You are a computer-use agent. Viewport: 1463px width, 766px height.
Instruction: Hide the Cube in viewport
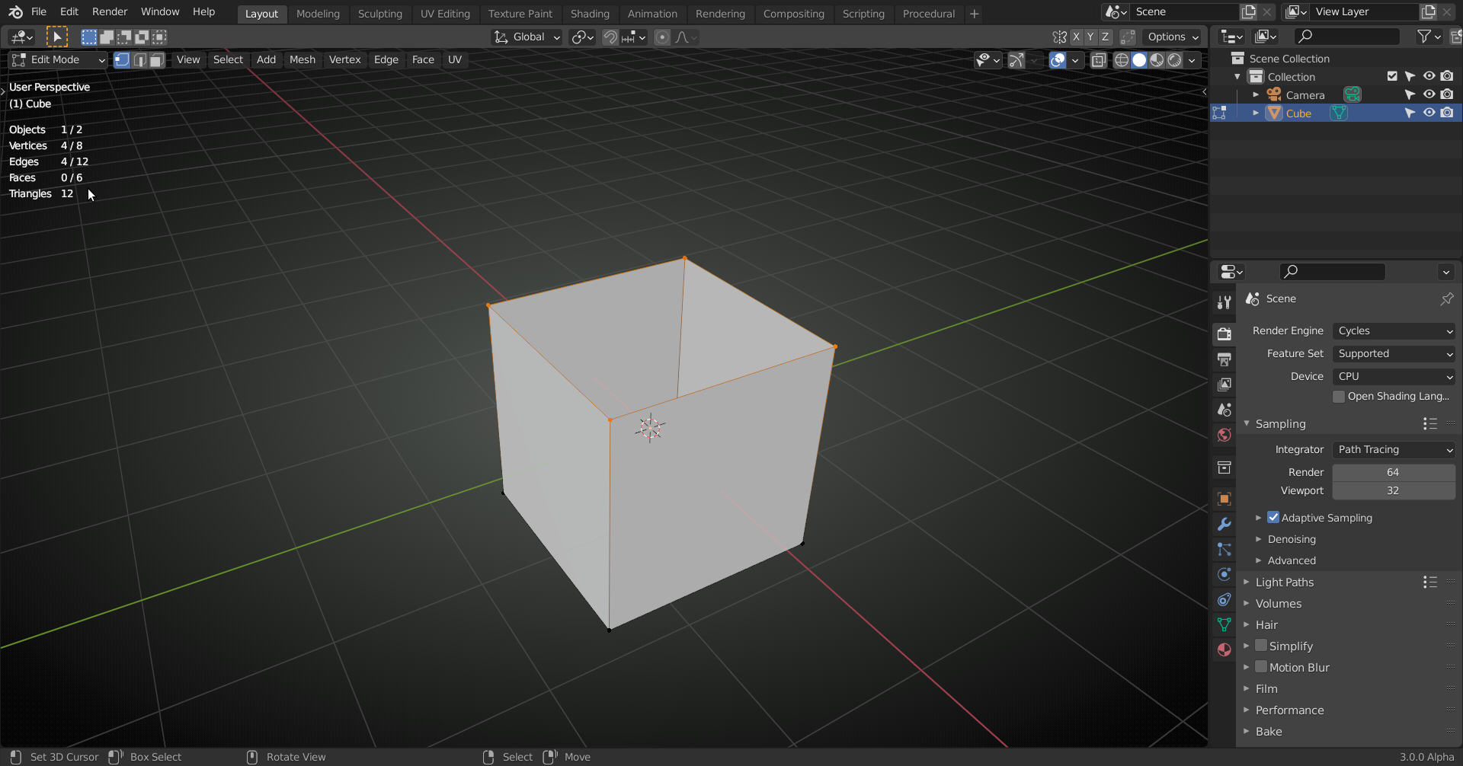(x=1429, y=113)
